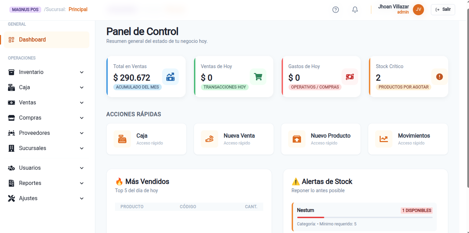Viewport: 469px width, 233px height.
Task: Expand the Proveedores submenu arrow
Action: pos(82,133)
